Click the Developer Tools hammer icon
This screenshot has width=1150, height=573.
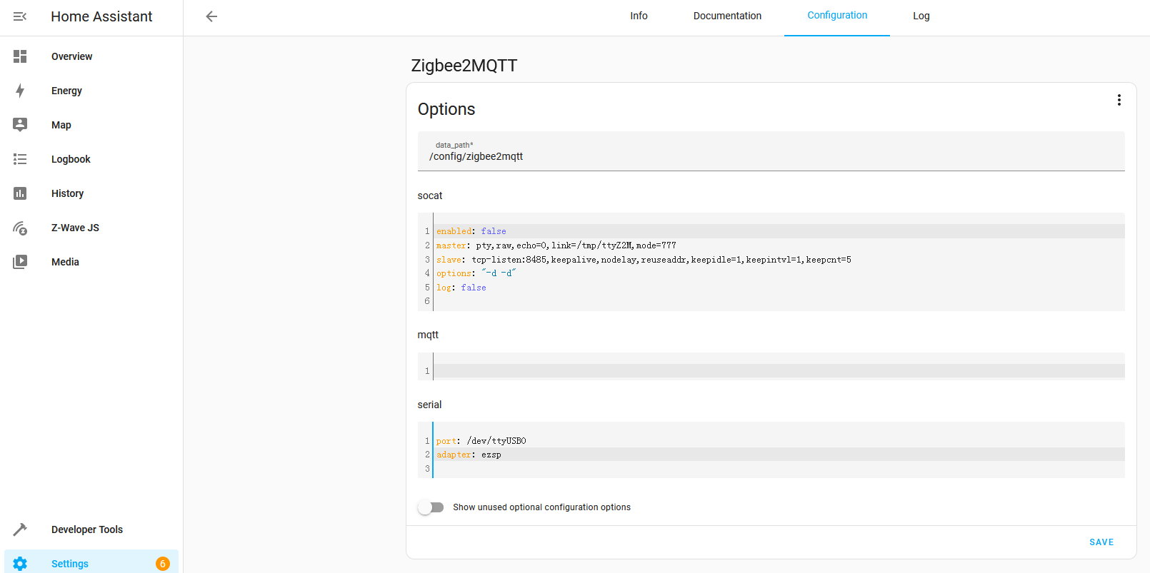[20, 529]
